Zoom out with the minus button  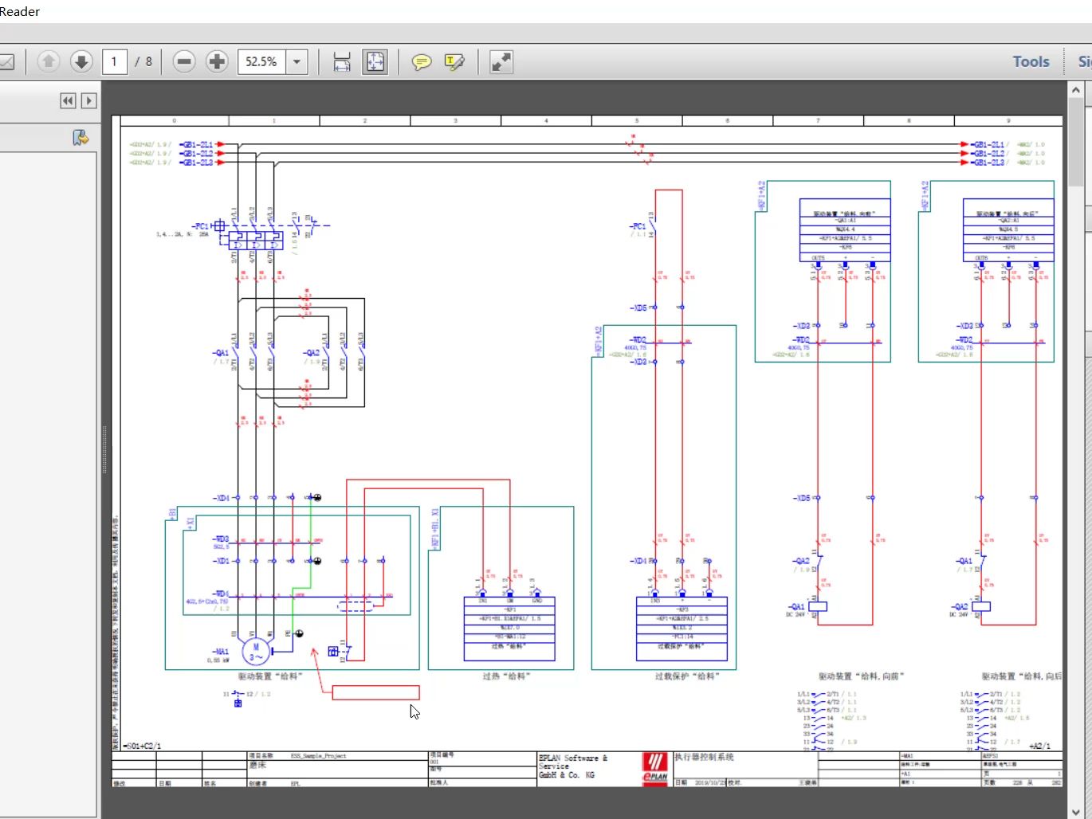click(184, 61)
